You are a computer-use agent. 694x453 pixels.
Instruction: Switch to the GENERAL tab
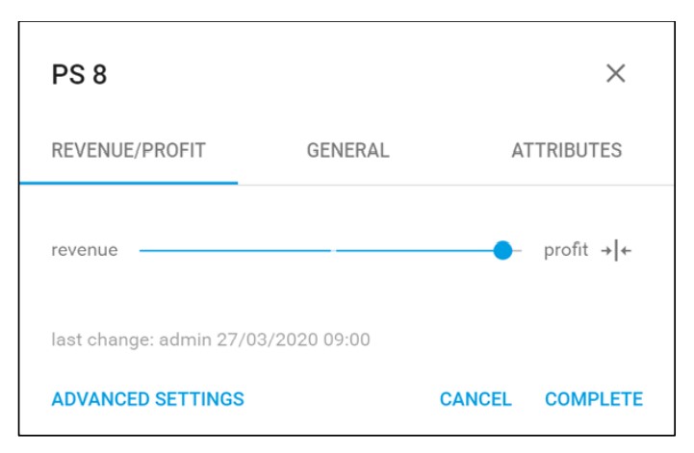pos(347,150)
